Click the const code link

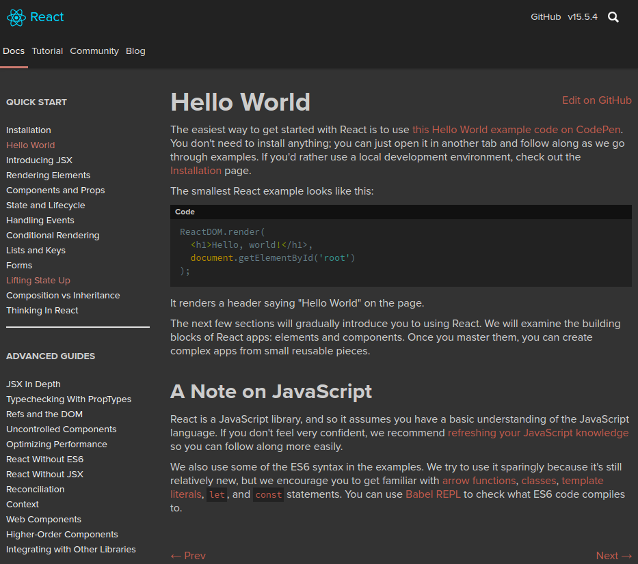coord(268,494)
